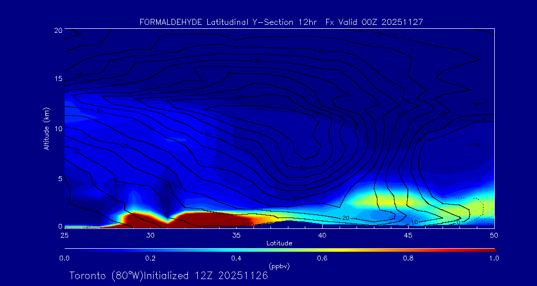The width and height of the screenshot is (537, 286).
Task: Select the 10 altitude axis tick label
Action: click(57, 128)
